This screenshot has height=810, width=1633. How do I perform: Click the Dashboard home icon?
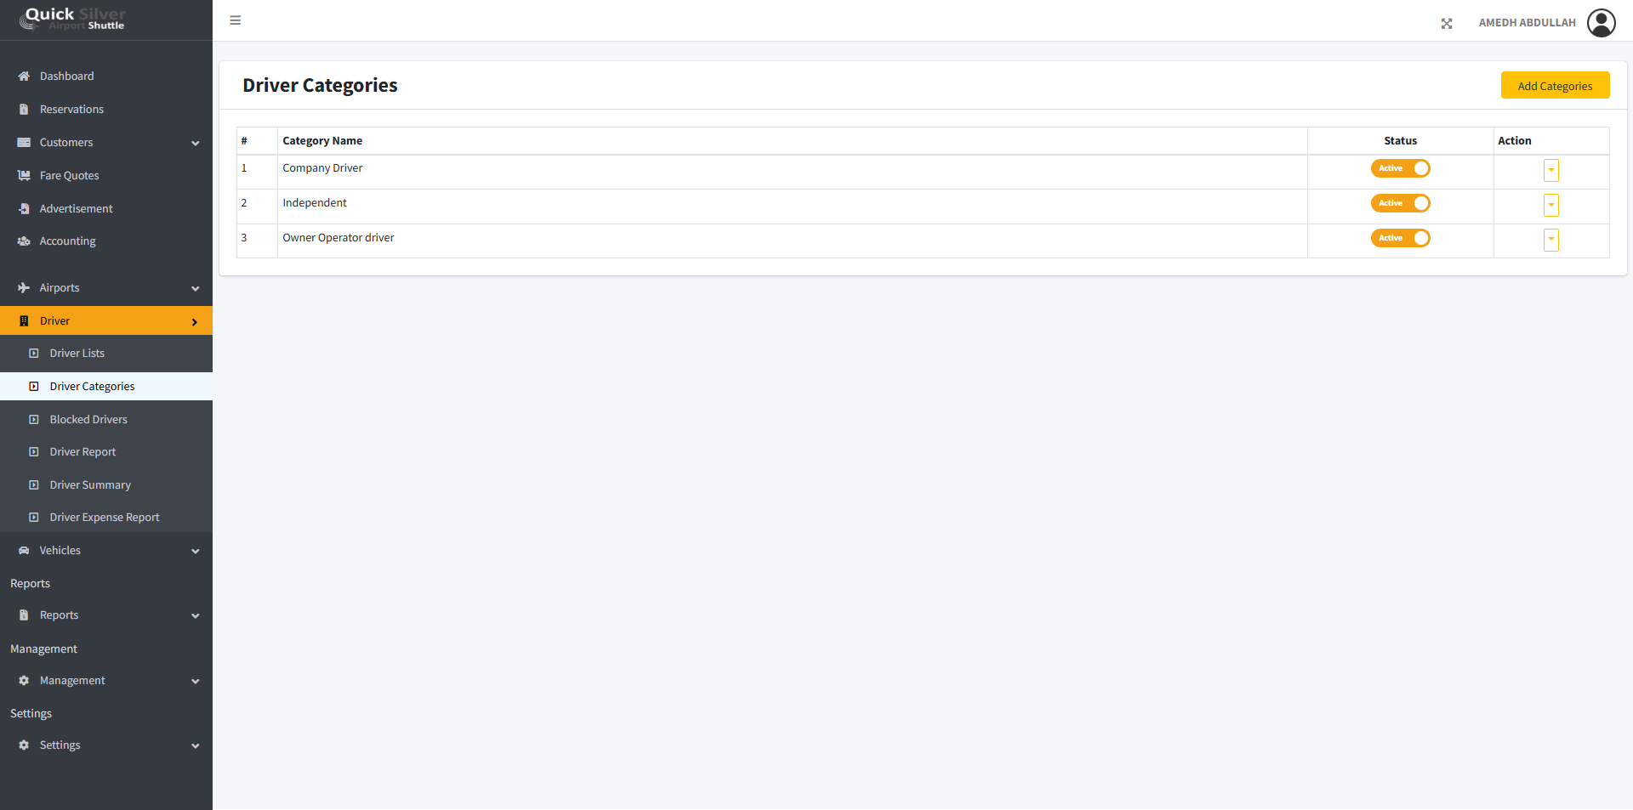tap(24, 76)
